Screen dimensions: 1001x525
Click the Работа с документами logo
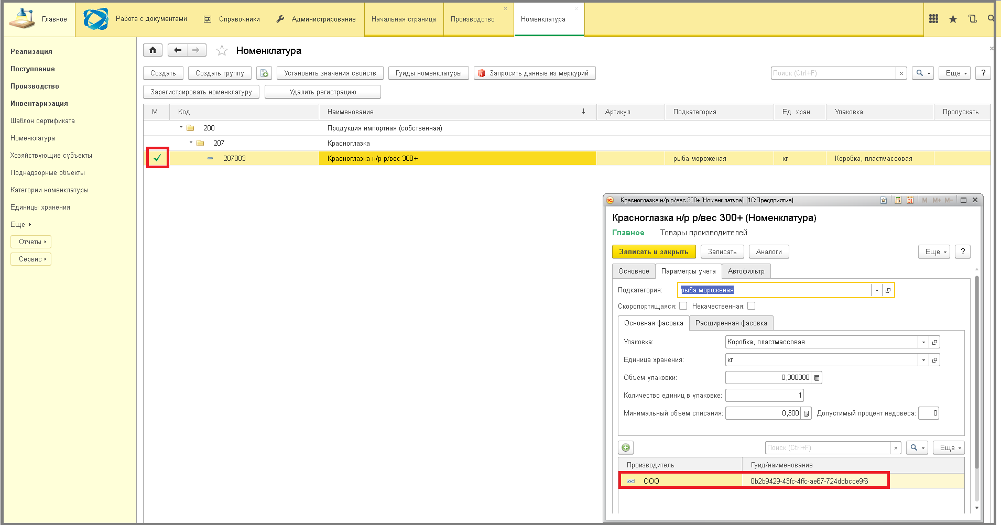(x=96, y=19)
